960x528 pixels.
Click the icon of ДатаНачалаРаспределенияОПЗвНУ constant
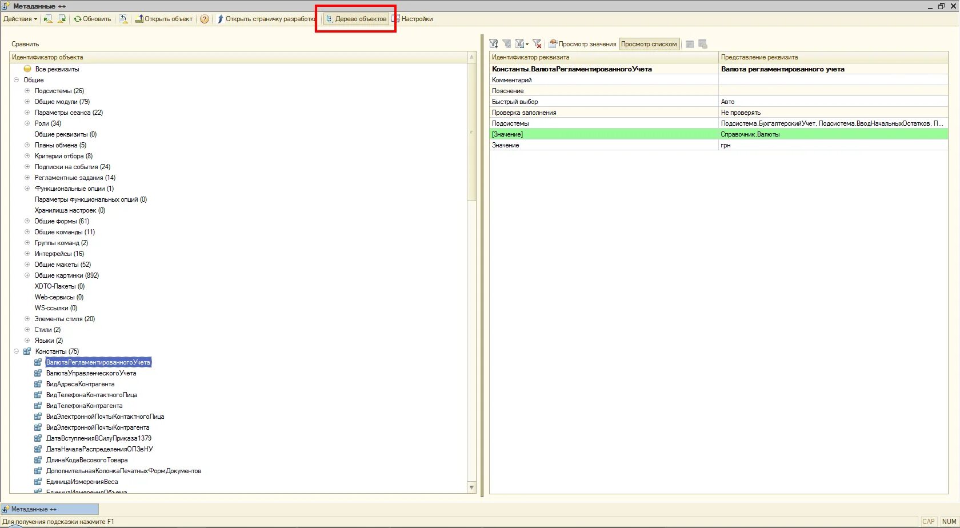[38, 449]
